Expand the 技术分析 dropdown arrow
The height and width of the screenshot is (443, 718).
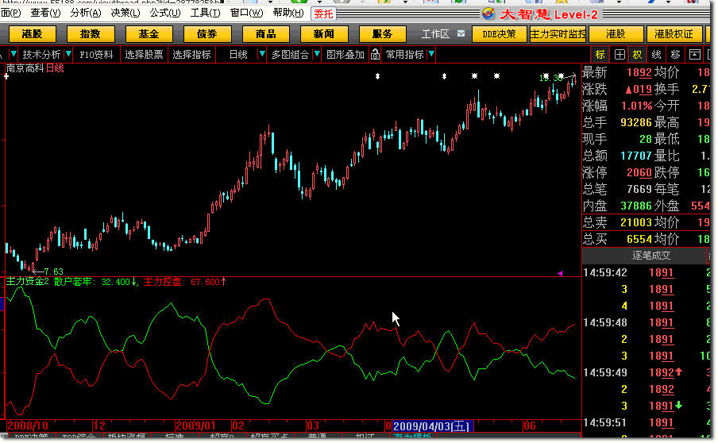coord(68,54)
